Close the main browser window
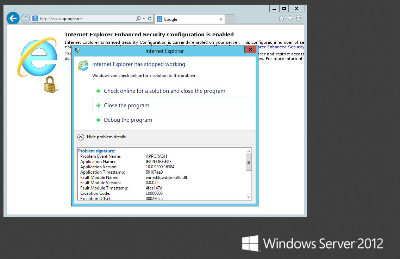Screen dimensions: 400x259 tap(297, 9)
